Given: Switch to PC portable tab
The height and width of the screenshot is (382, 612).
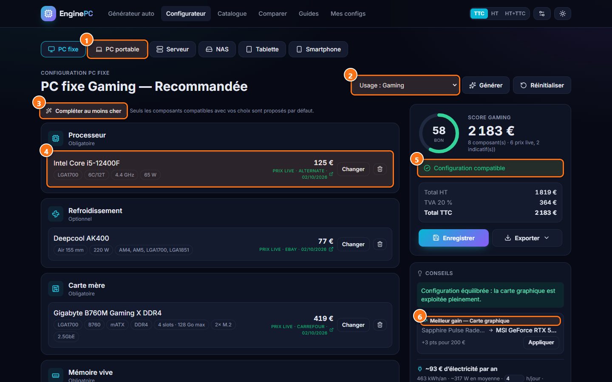Looking at the screenshot, I should [118, 49].
